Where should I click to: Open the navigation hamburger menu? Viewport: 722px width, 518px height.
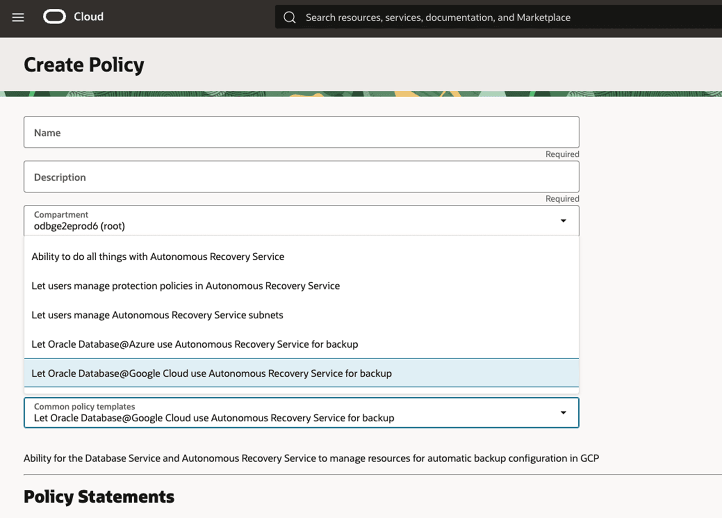[x=18, y=17]
